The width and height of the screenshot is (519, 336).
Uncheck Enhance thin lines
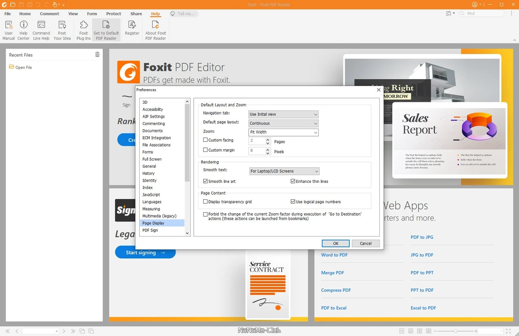click(293, 181)
